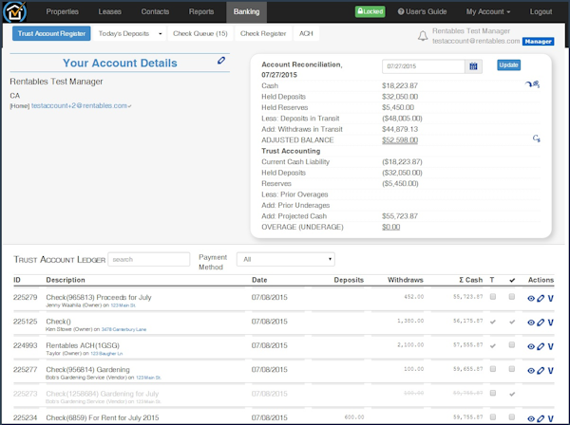Image resolution: width=570 pixels, height=425 pixels.
Task: View transaction 225277 eye icon
Action: pyautogui.click(x=531, y=371)
